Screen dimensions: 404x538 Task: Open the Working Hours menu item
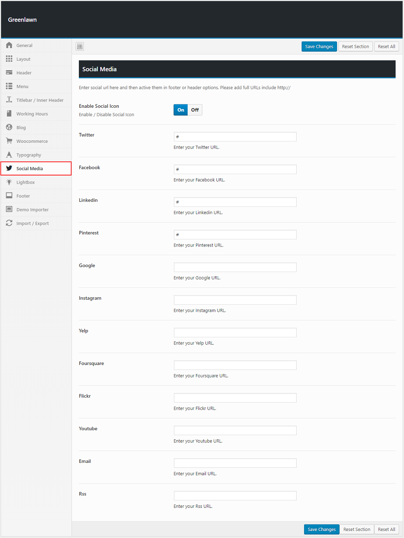pos(32,114)
